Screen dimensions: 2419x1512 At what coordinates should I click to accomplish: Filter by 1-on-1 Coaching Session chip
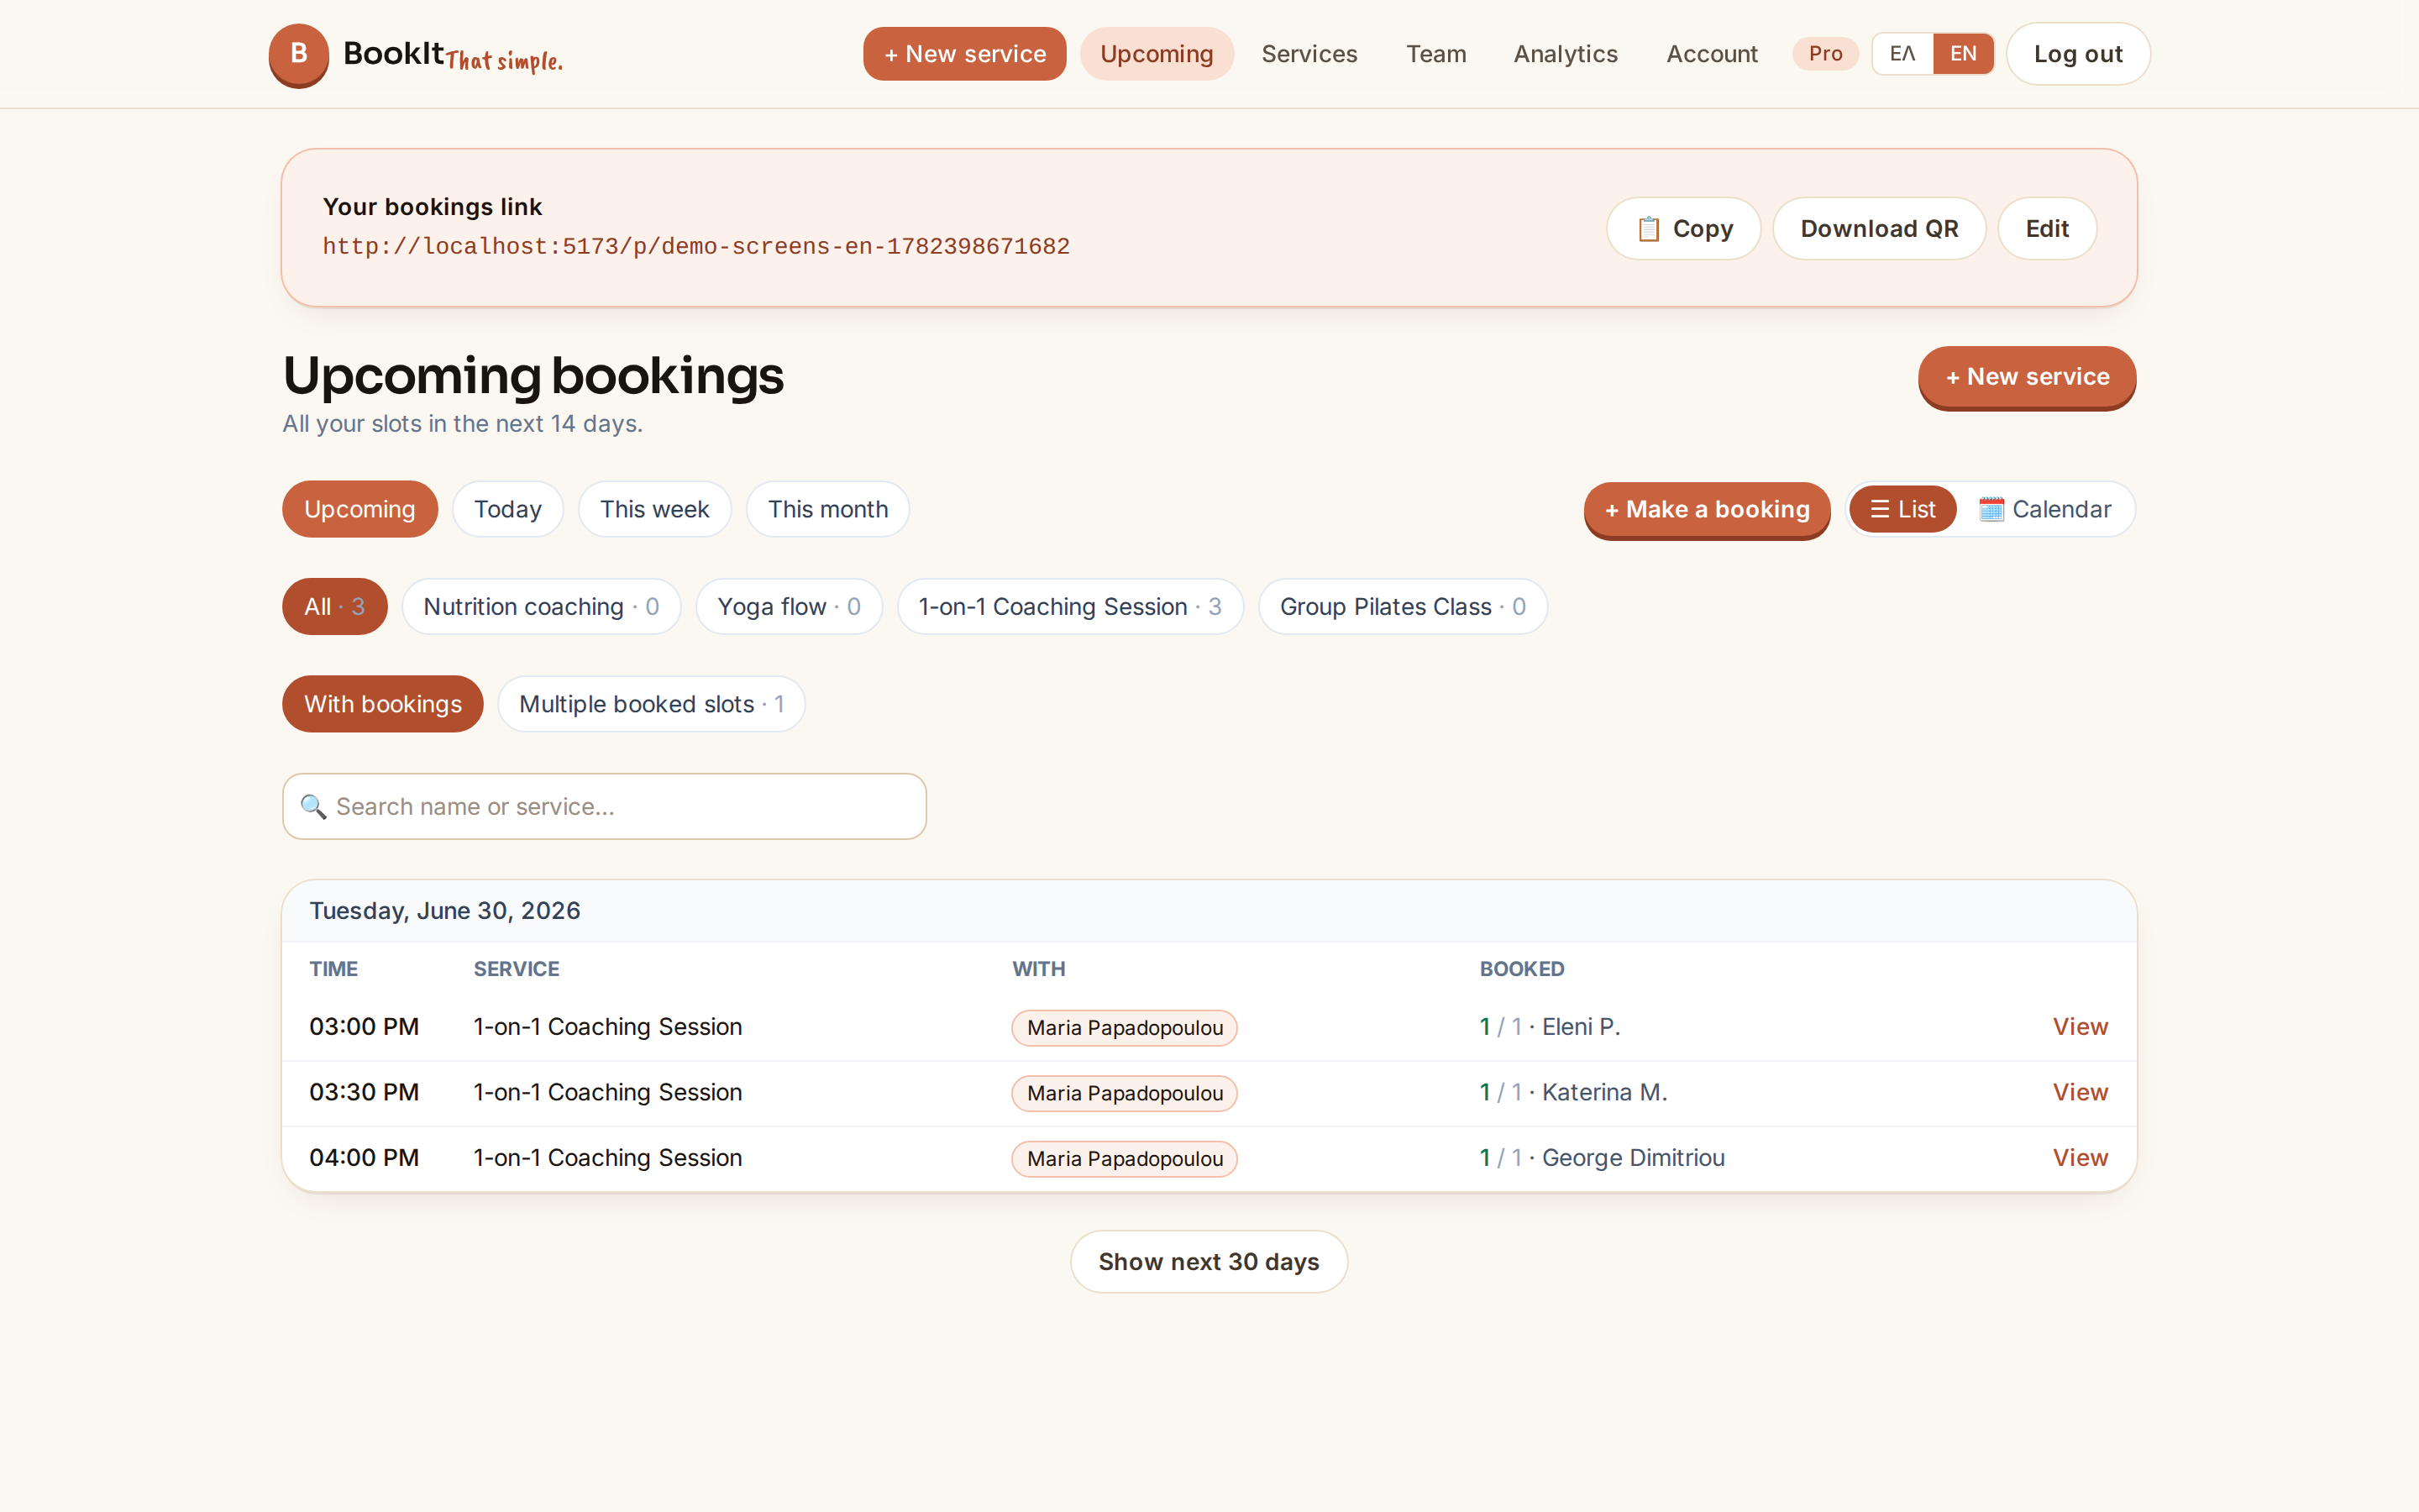[x=1069, y=607]
